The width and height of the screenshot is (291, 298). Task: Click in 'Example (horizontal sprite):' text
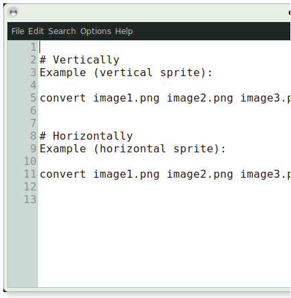[132, 149]
